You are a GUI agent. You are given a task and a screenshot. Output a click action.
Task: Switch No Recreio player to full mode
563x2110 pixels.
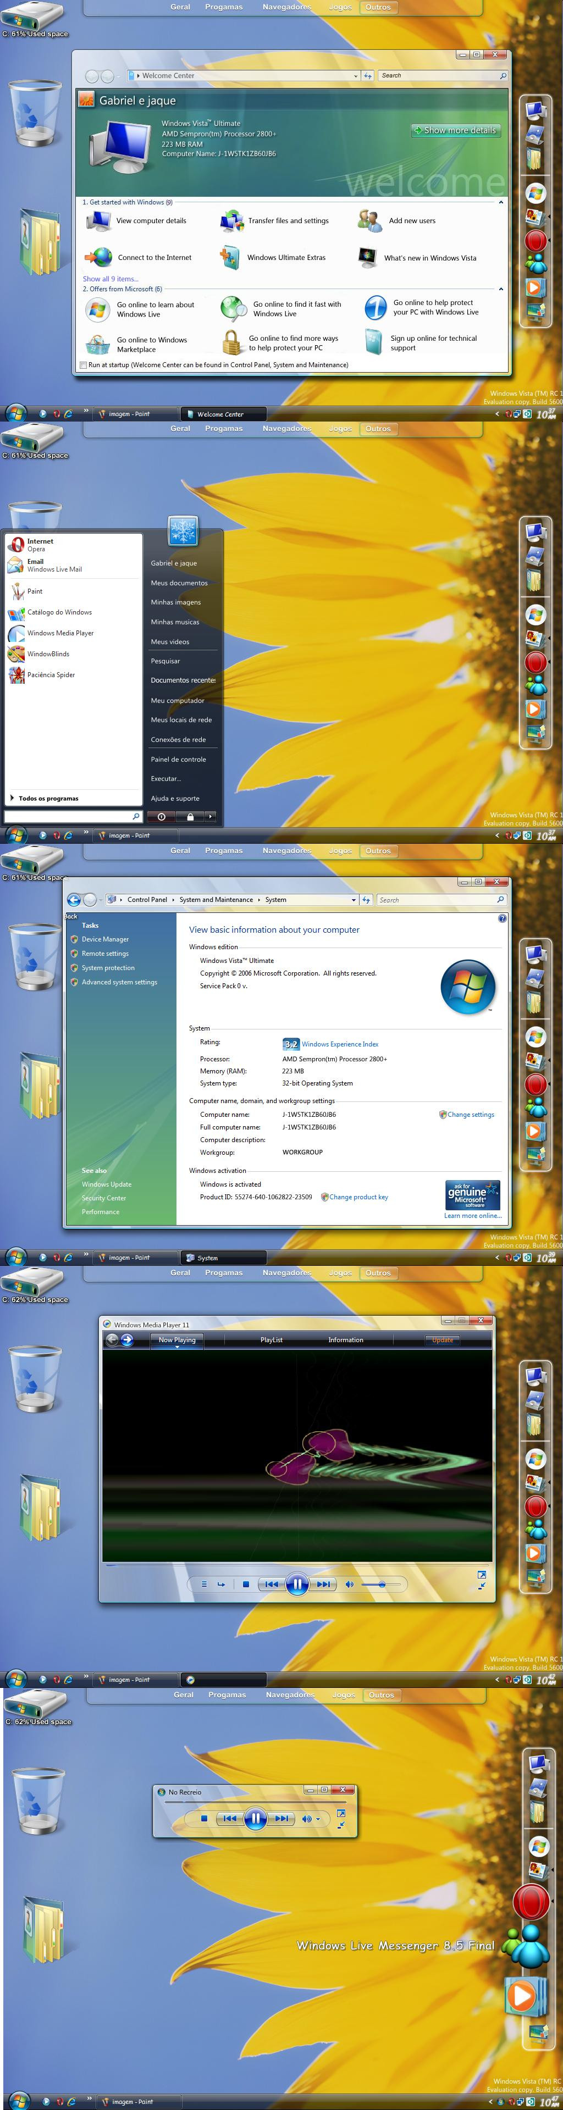pos(341,1813)
